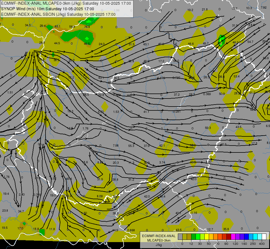Click the map value 0.765
Viewport: 270px width, 249px height.
(x=37, y=195)
